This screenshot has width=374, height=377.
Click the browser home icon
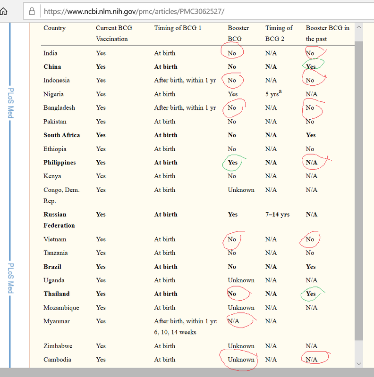3,11
